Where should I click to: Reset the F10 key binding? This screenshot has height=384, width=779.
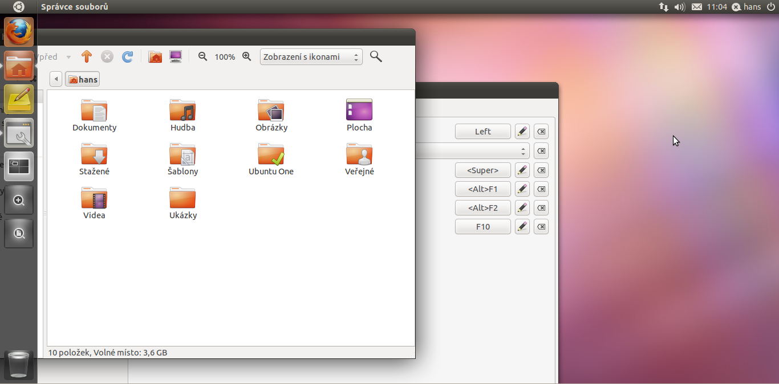click(x=541, y=227)
